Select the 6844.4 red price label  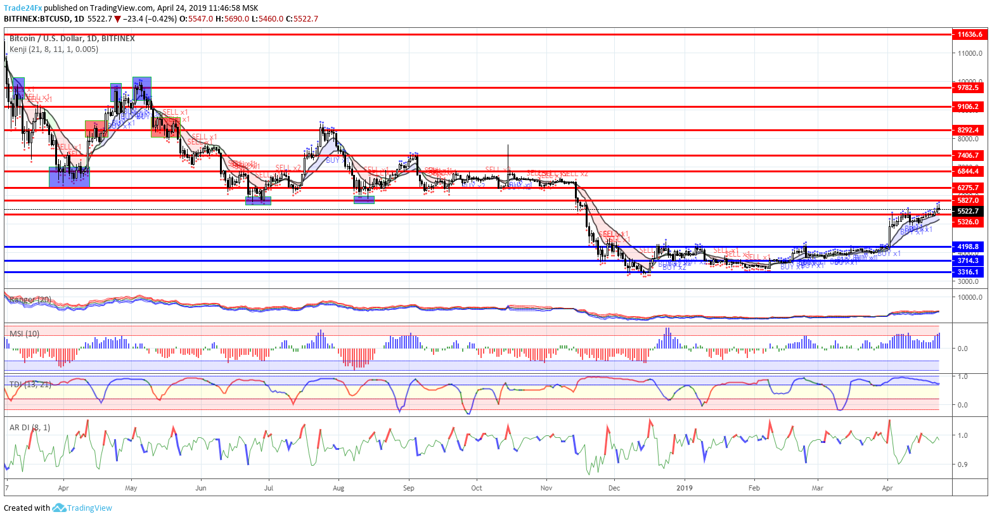tap(968, 171)
